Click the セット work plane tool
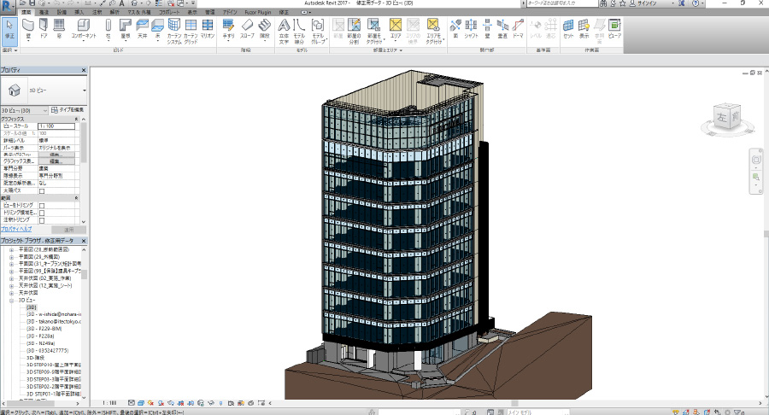This screenshot has width=769, height=415. tap(568, 29)
